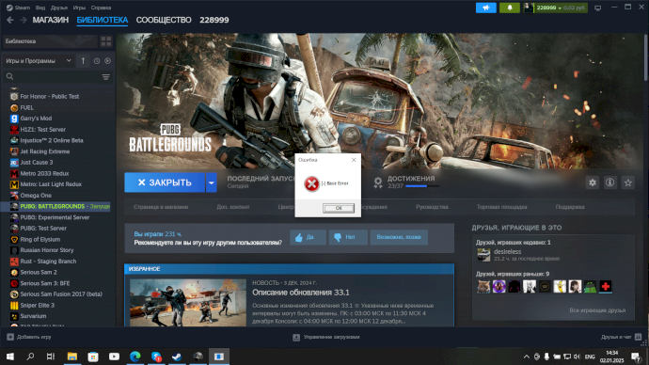Open Windows taskbar search
Screen dimensions: 649x365
(x=30, y=357)
